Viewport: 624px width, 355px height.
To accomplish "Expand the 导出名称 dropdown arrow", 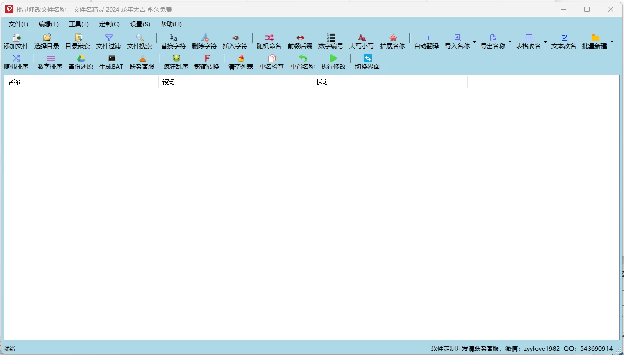I will coord(510,42).
